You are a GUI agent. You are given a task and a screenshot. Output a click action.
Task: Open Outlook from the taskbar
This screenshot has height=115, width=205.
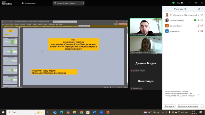tap(55, 112)
